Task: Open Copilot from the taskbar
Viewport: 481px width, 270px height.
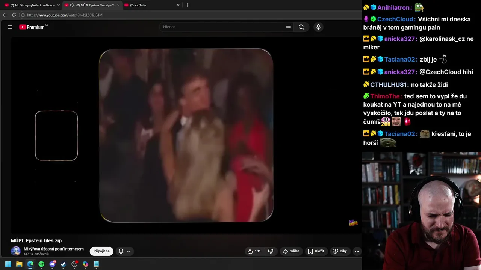Action: [x=85, y=264]
